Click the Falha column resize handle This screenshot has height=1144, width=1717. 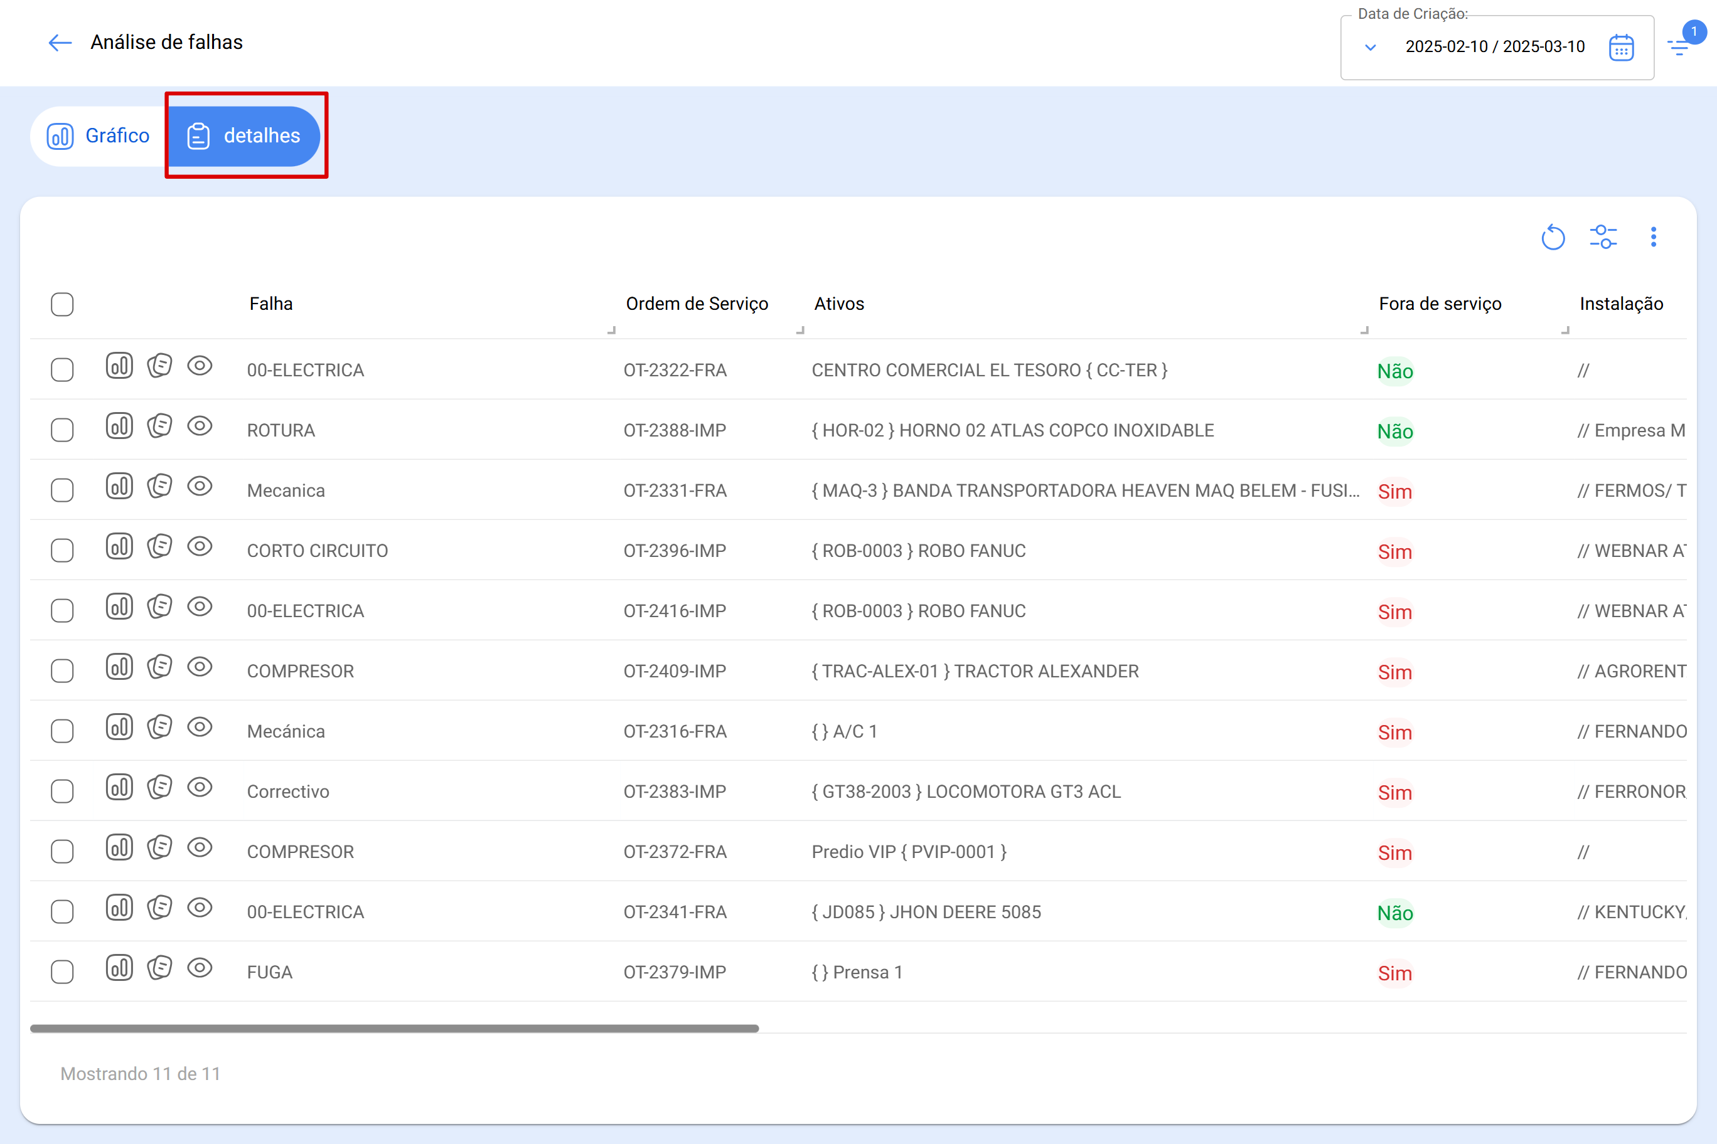click(612, 331)
